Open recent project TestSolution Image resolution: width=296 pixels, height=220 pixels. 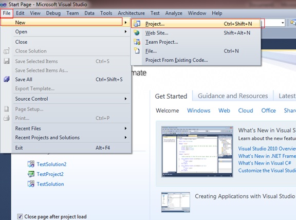(x=50, y=184)
